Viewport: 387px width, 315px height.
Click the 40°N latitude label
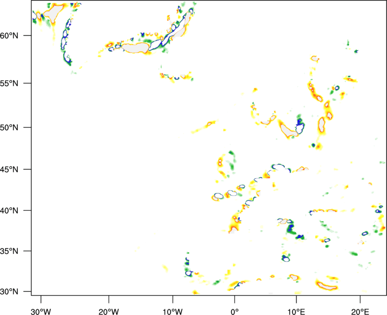point(9,211)
